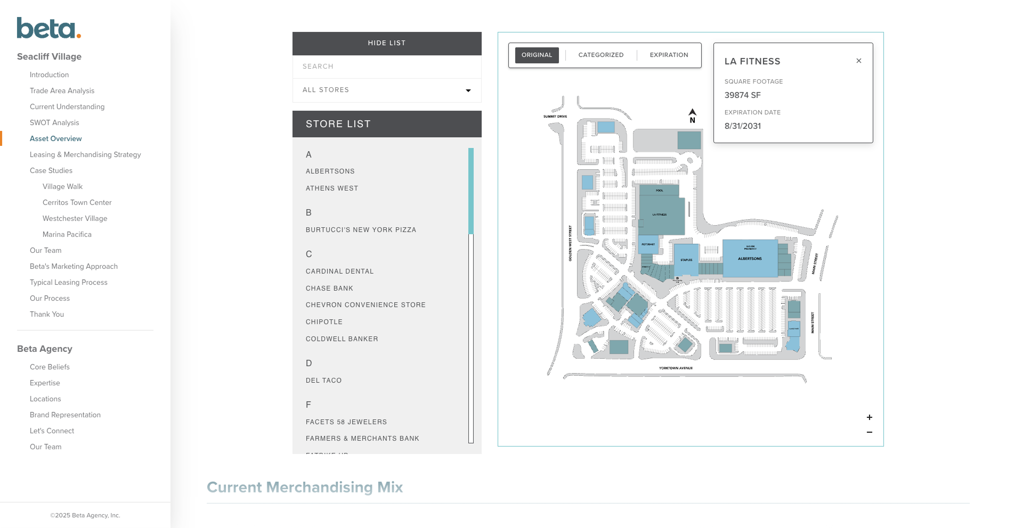The width and height of the screenshot is (1023, 528).
Task: Select Athens West in the store list
Action: click(x=332, y=188)
